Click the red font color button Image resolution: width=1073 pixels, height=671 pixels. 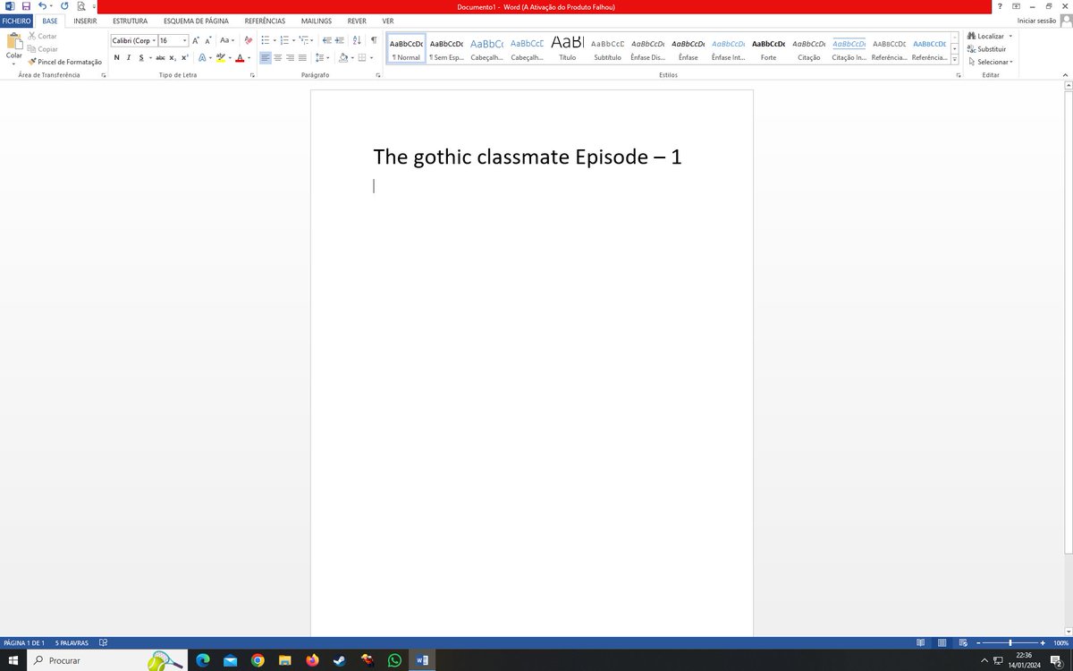pyautogui.click(x=239, y=57)
